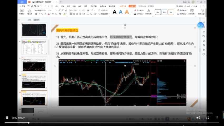Select slide 10 thumbnail
Image resolution: width=224 pixels, height=126 pixels.
pyautogui.click(x=34, y=81)
